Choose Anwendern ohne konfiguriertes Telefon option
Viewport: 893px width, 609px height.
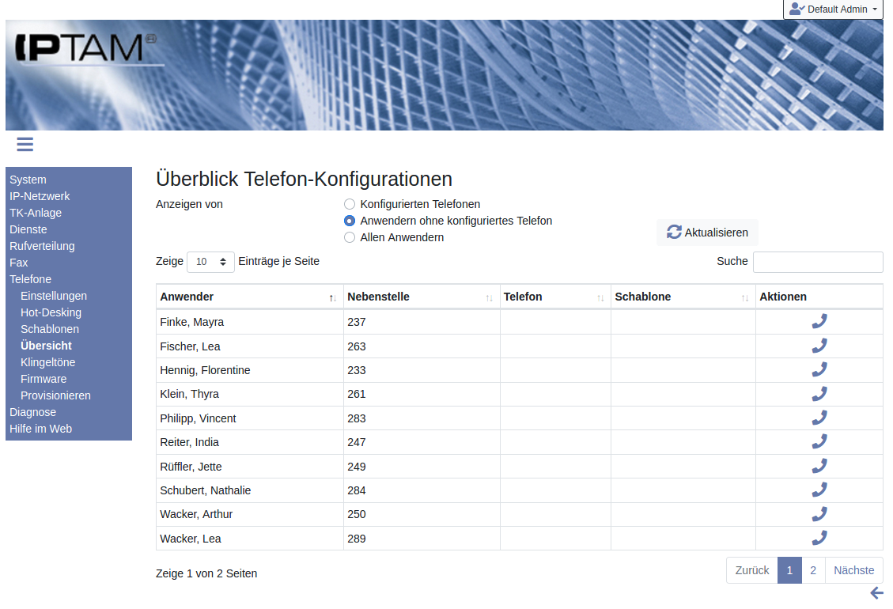350,221
